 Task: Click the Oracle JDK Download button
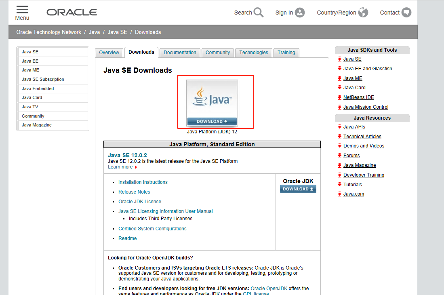(298, 189)
